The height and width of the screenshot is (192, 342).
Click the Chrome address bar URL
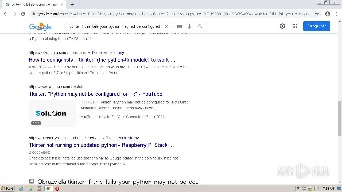174,14
